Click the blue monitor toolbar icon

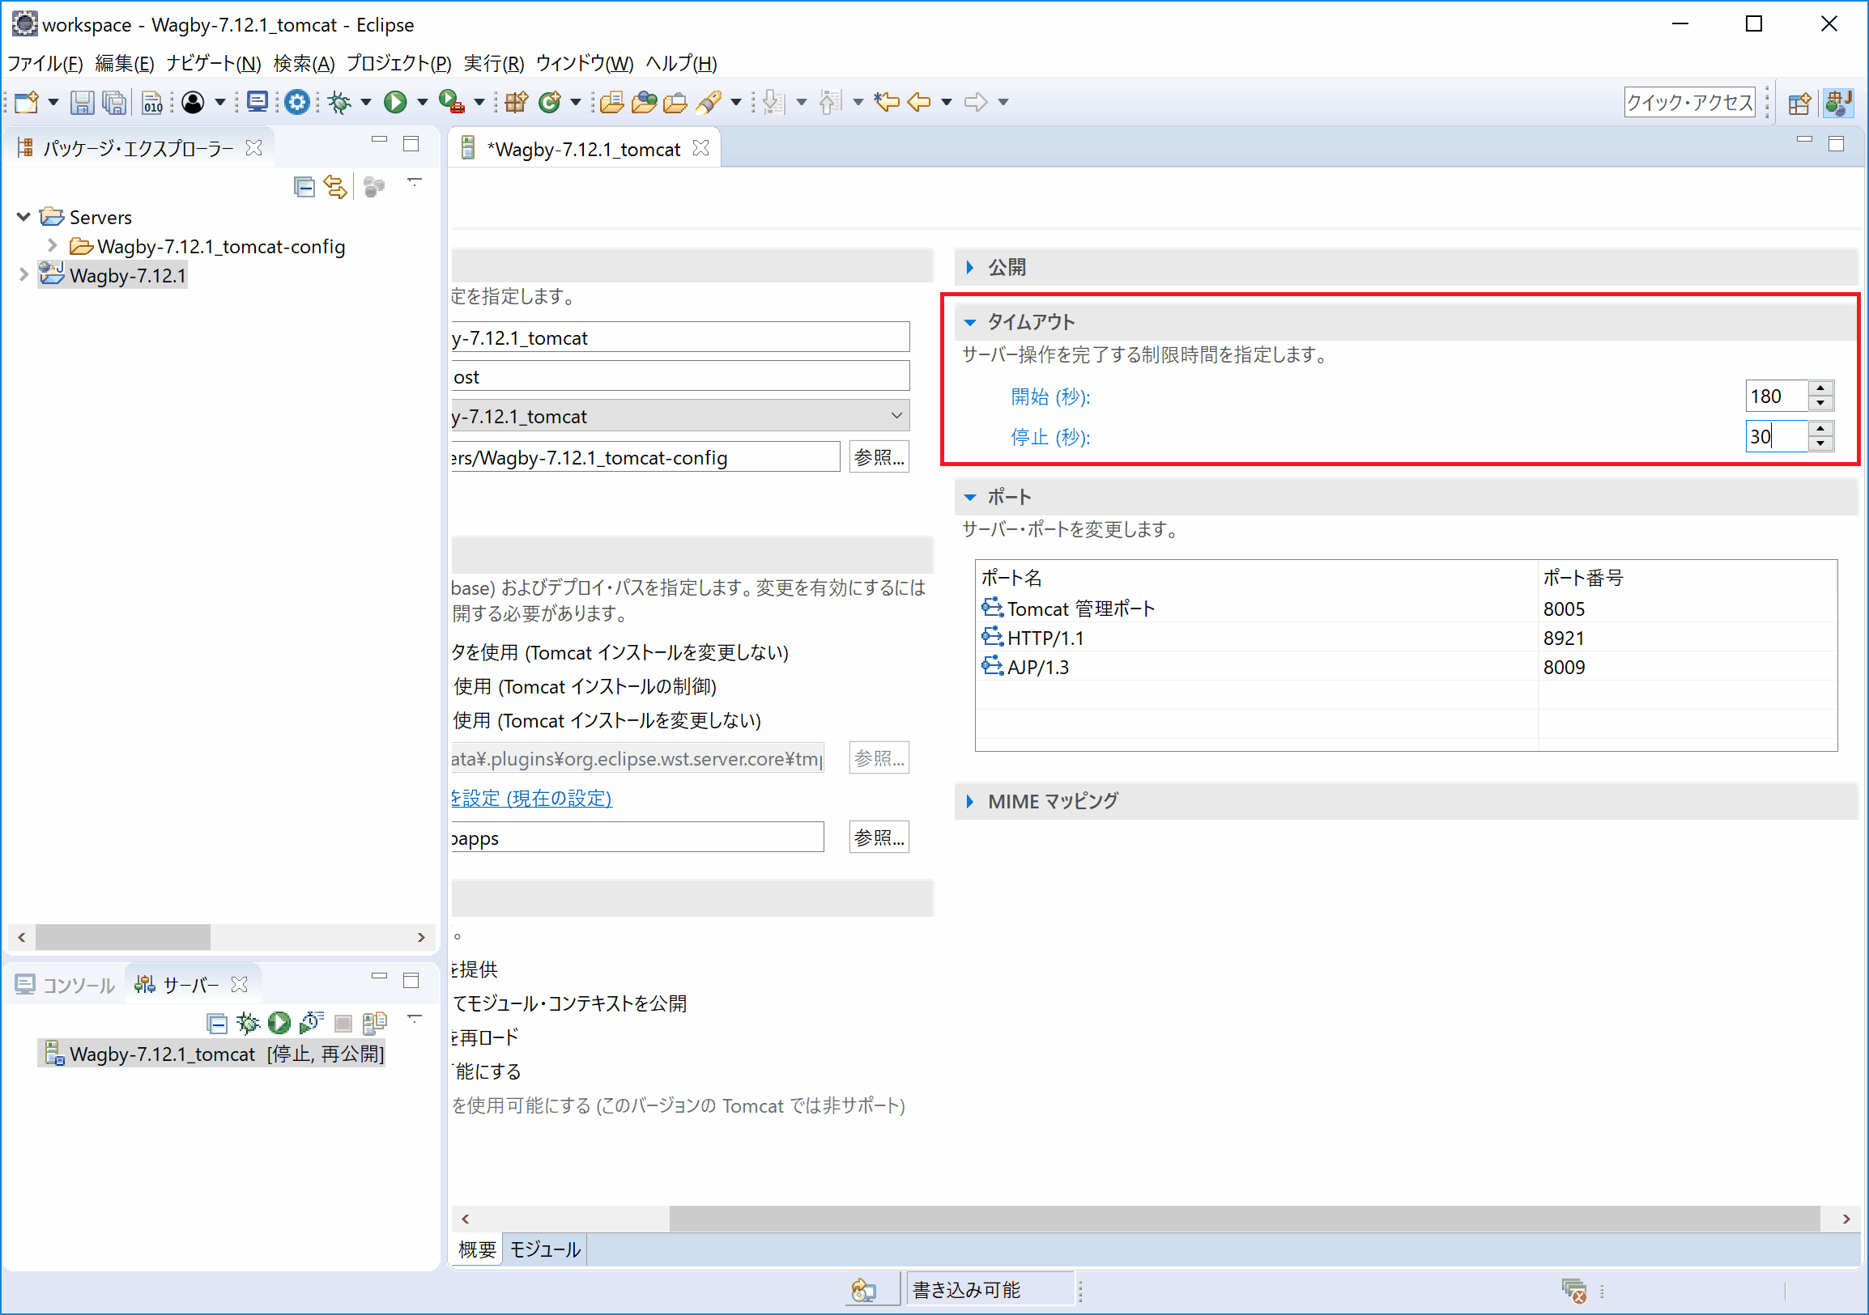[x=258, y=103]
